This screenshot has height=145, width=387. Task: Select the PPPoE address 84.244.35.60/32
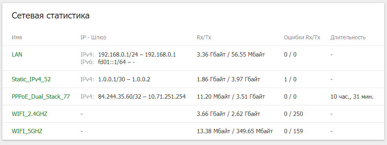(x=119, y=97)
